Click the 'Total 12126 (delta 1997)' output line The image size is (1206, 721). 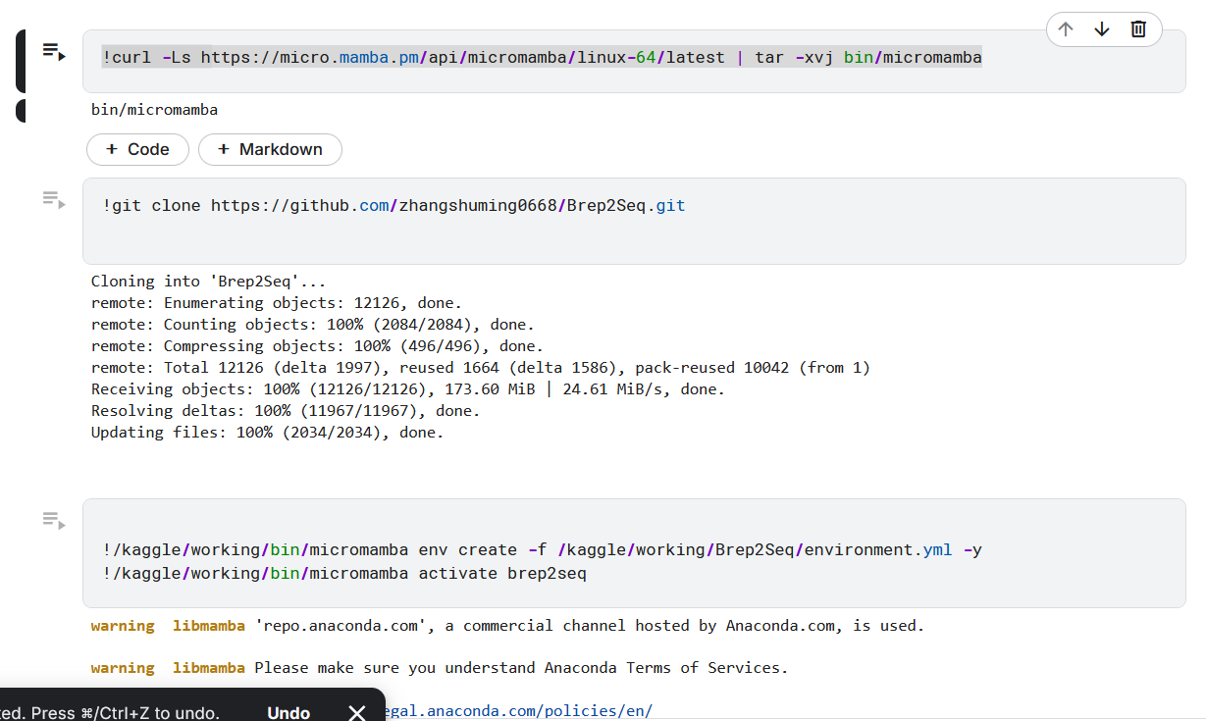tap(481, 368)
